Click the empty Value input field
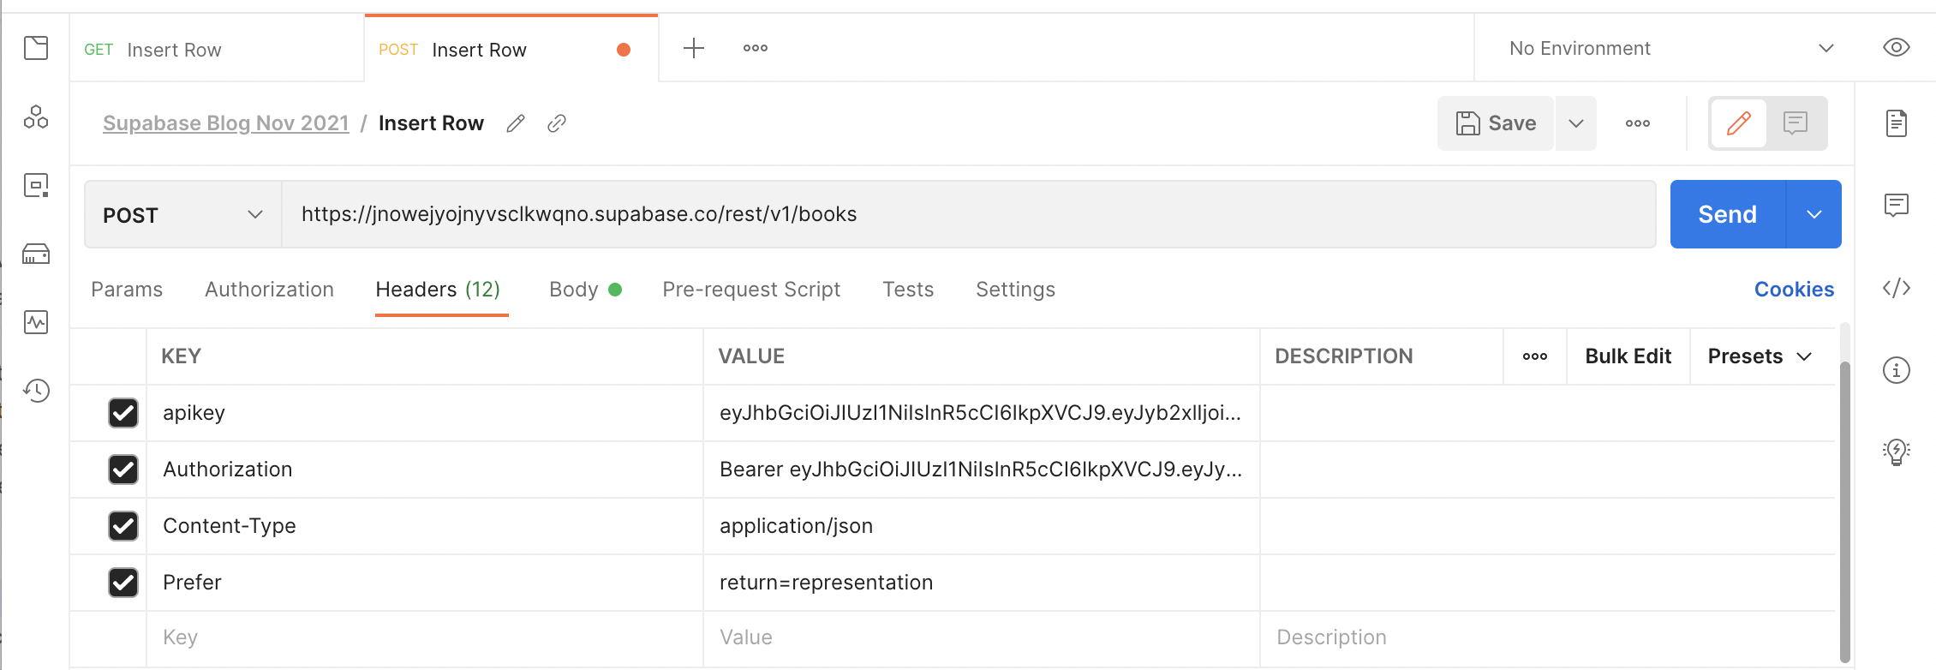The height and width of the screenshot is (670, 1936). point(982,637)
